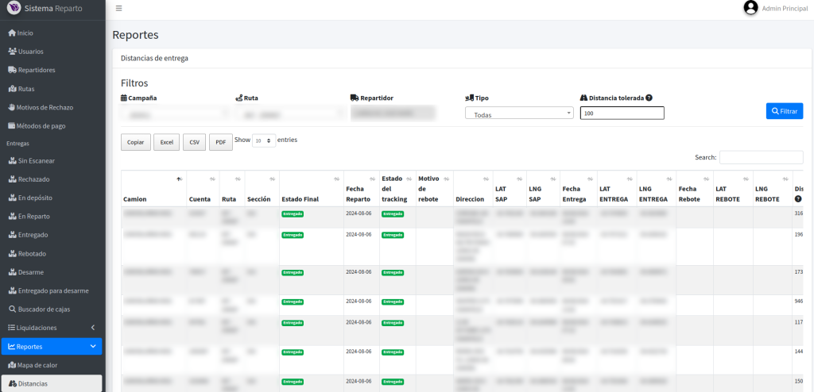Sort table by Camion column
This screenshot has width=814, height=392.
[153, 189]
